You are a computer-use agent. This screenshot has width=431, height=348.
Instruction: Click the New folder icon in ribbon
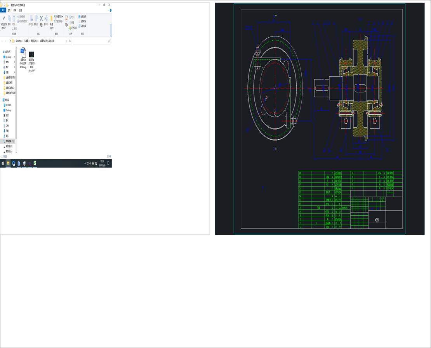[x=51, y=18]
